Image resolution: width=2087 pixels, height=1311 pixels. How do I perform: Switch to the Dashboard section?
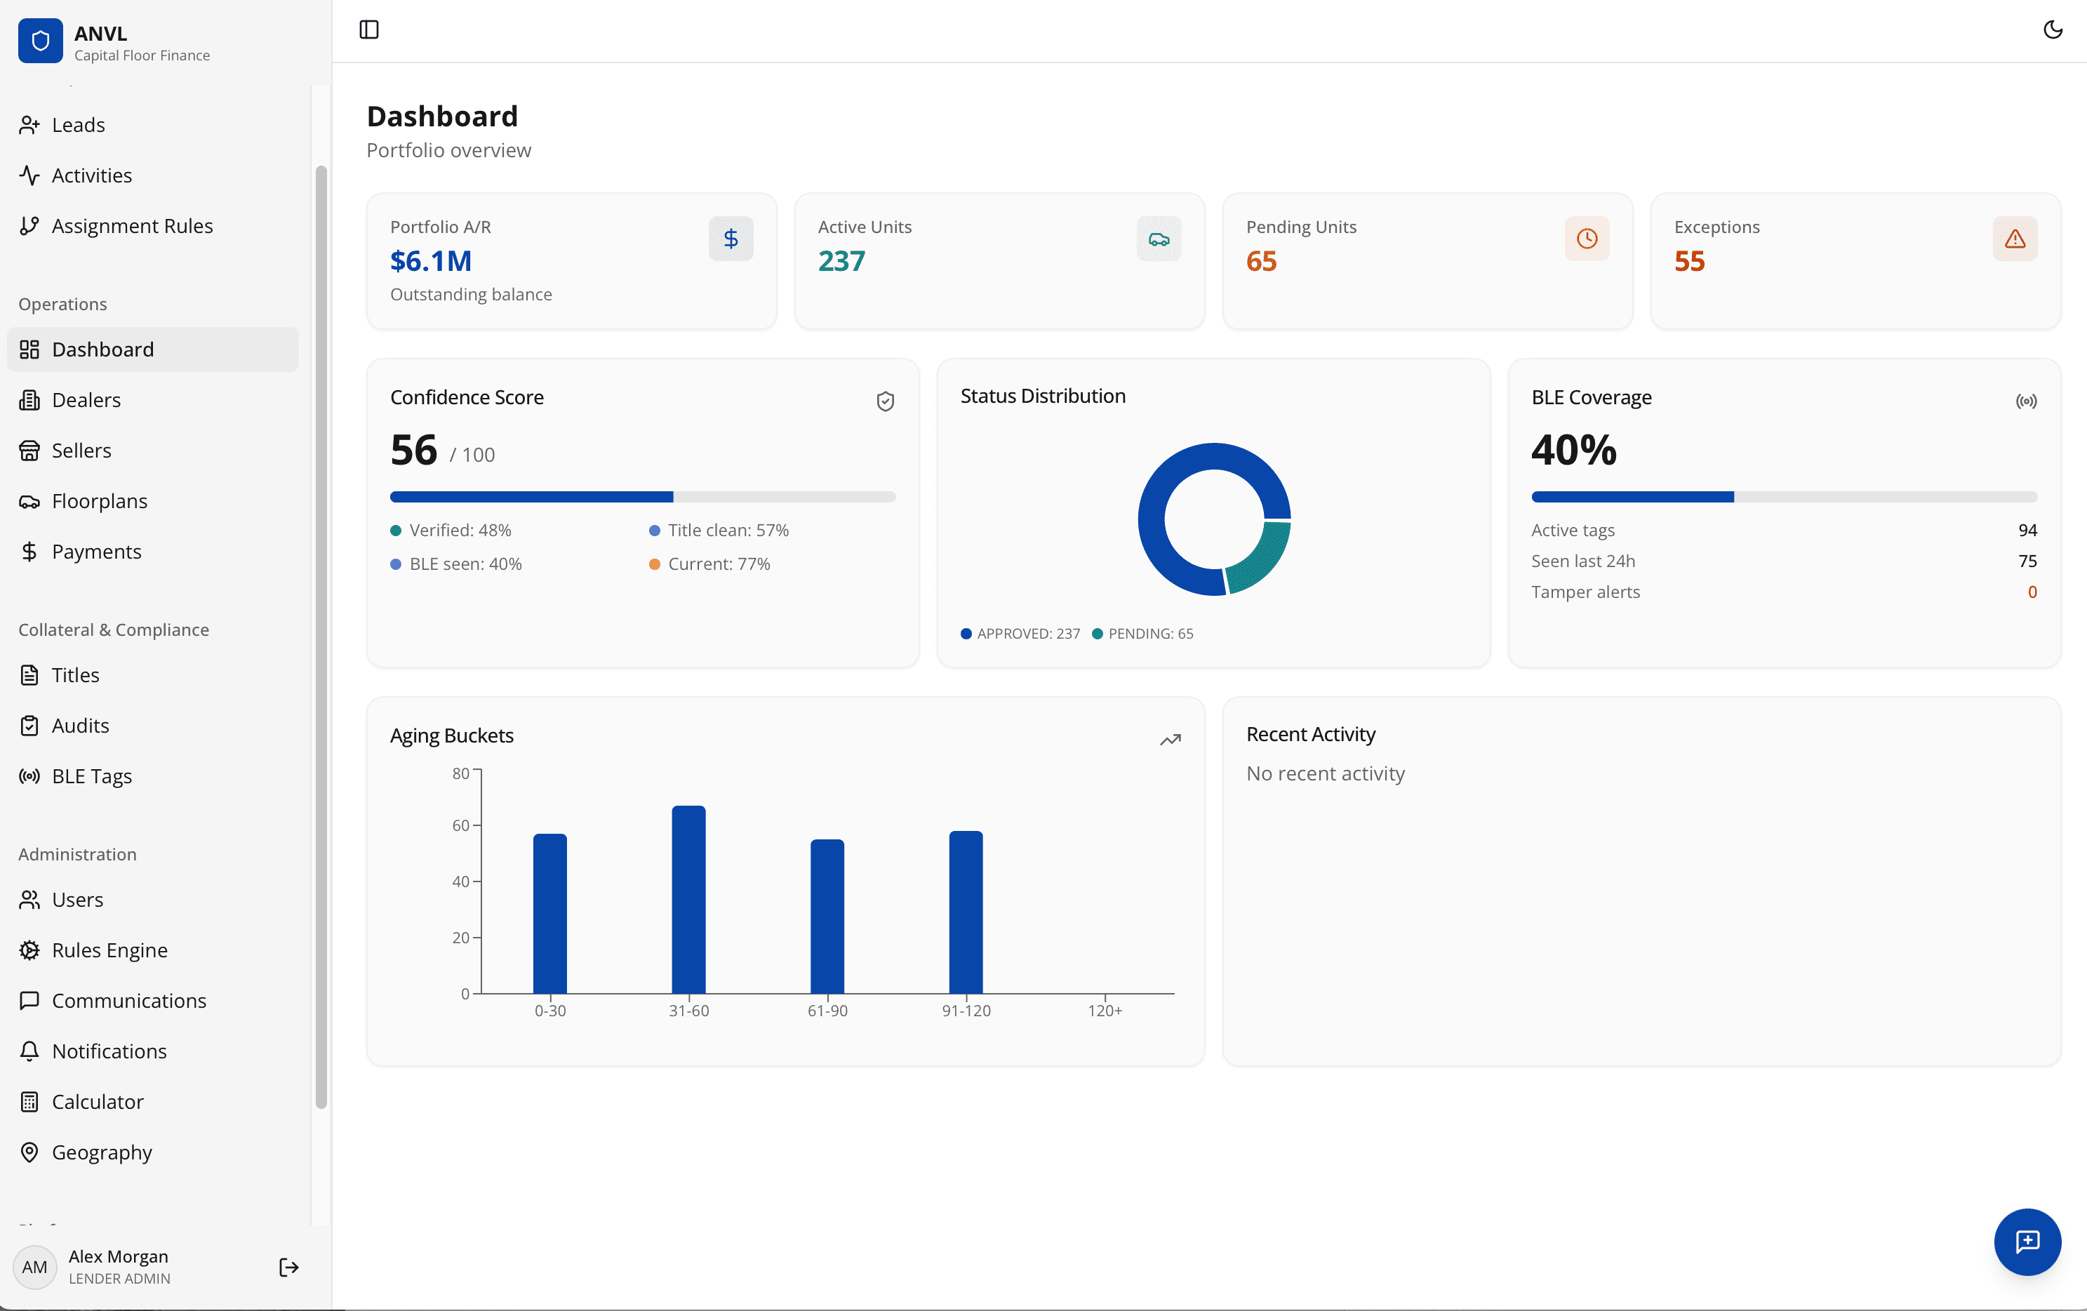[x=105, y=350]
